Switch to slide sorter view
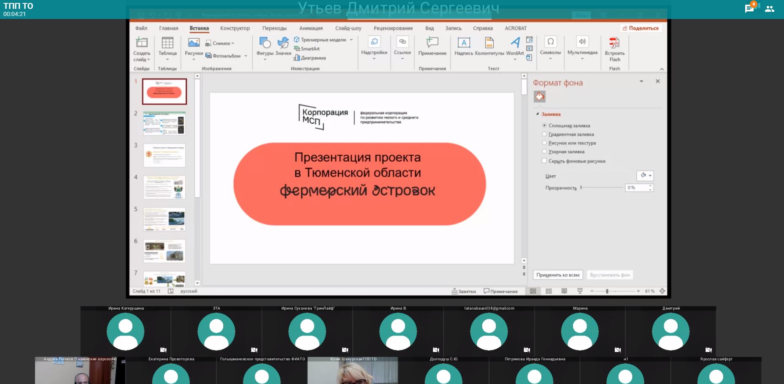 click(x=549, y=291)
